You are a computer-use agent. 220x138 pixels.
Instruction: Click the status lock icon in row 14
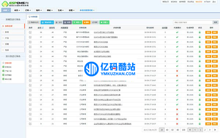(x=200, y=100)
